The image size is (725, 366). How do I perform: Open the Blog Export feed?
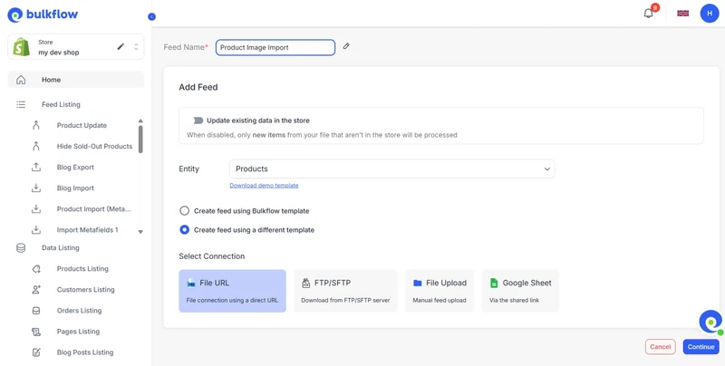point(75,167)
